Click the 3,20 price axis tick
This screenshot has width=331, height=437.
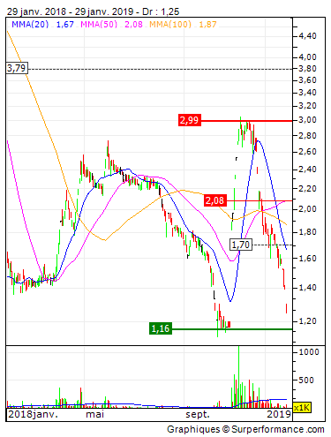(307, 106)
